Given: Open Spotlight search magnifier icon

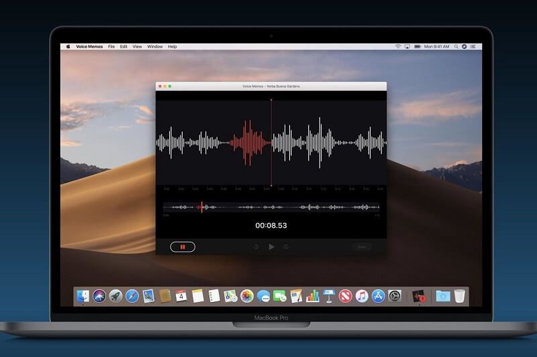Looking at the screenshot, I should pyautogui.click(x=456, y=46).
